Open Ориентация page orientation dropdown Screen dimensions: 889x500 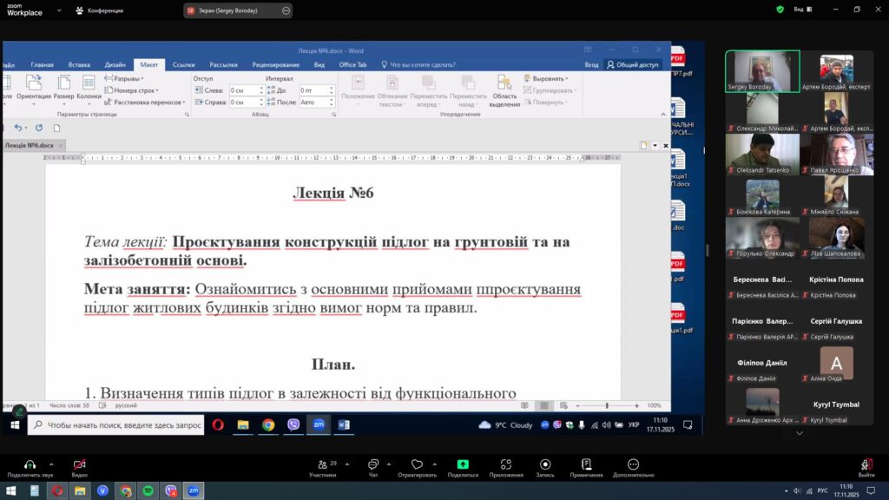34,88
